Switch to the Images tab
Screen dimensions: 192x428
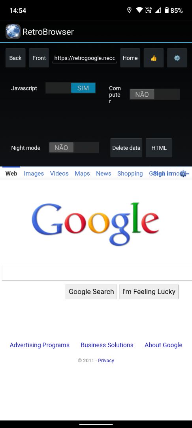click(x=34, y=174)
